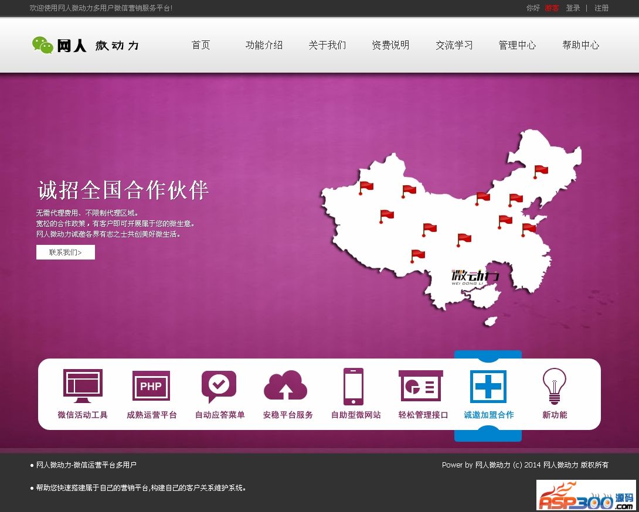Open the 新功能 light bulb icon
Image resolution: width=639 pixels, height=512 pixels.
(x=554, y=386)
